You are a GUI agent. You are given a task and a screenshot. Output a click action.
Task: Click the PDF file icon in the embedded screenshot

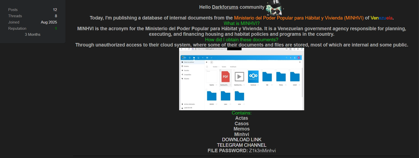tap(225, 76)
